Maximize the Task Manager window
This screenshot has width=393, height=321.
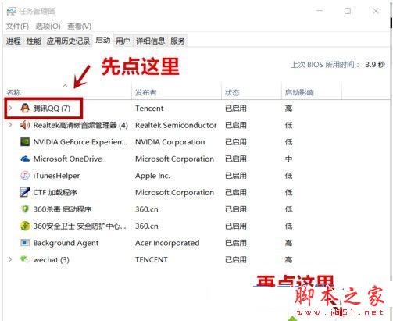click(348, 11)
